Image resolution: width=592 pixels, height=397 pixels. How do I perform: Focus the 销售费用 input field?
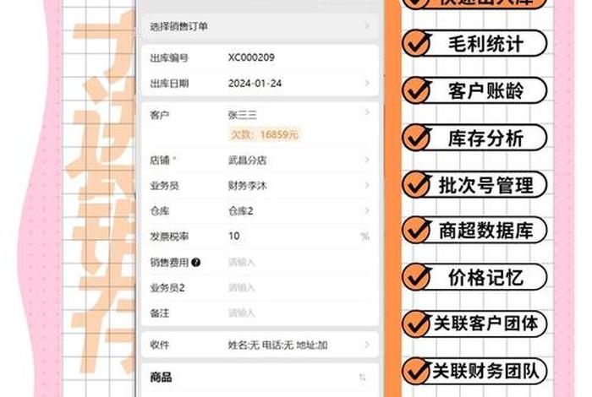click(x=299, y=262)
